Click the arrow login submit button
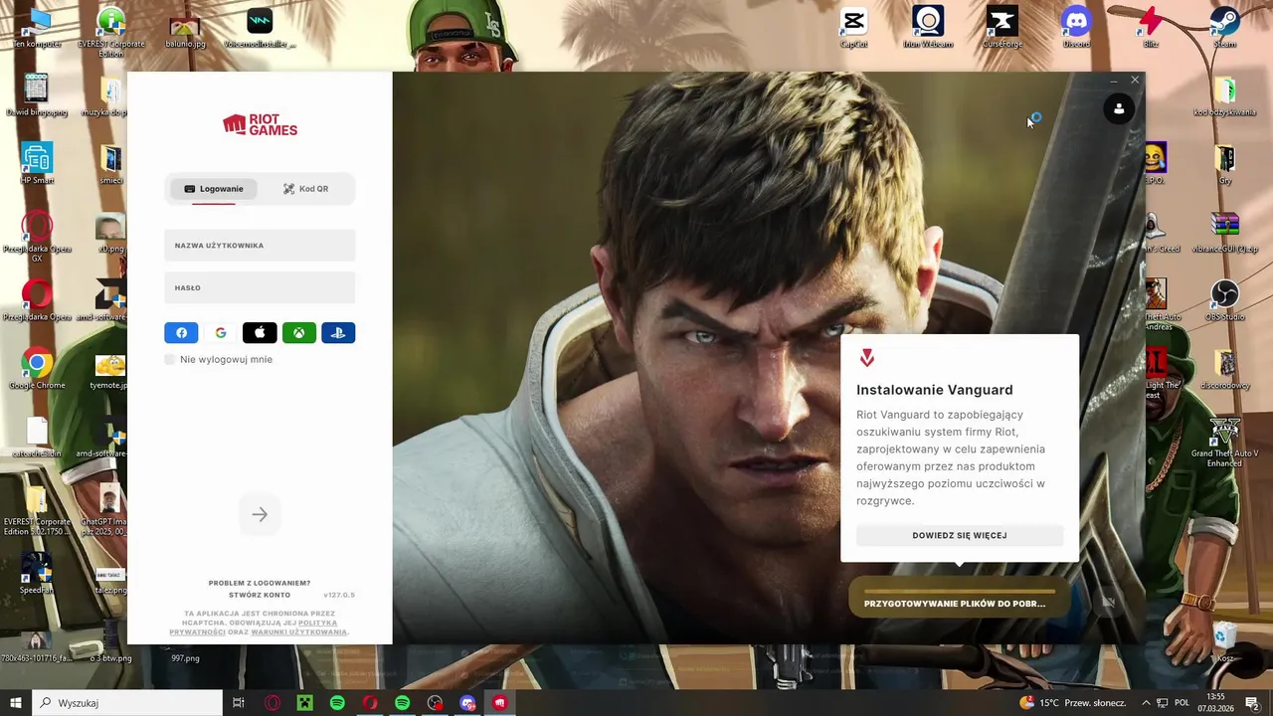Image resolution: width=1273 pixels, height=716 pixels. 260,514
